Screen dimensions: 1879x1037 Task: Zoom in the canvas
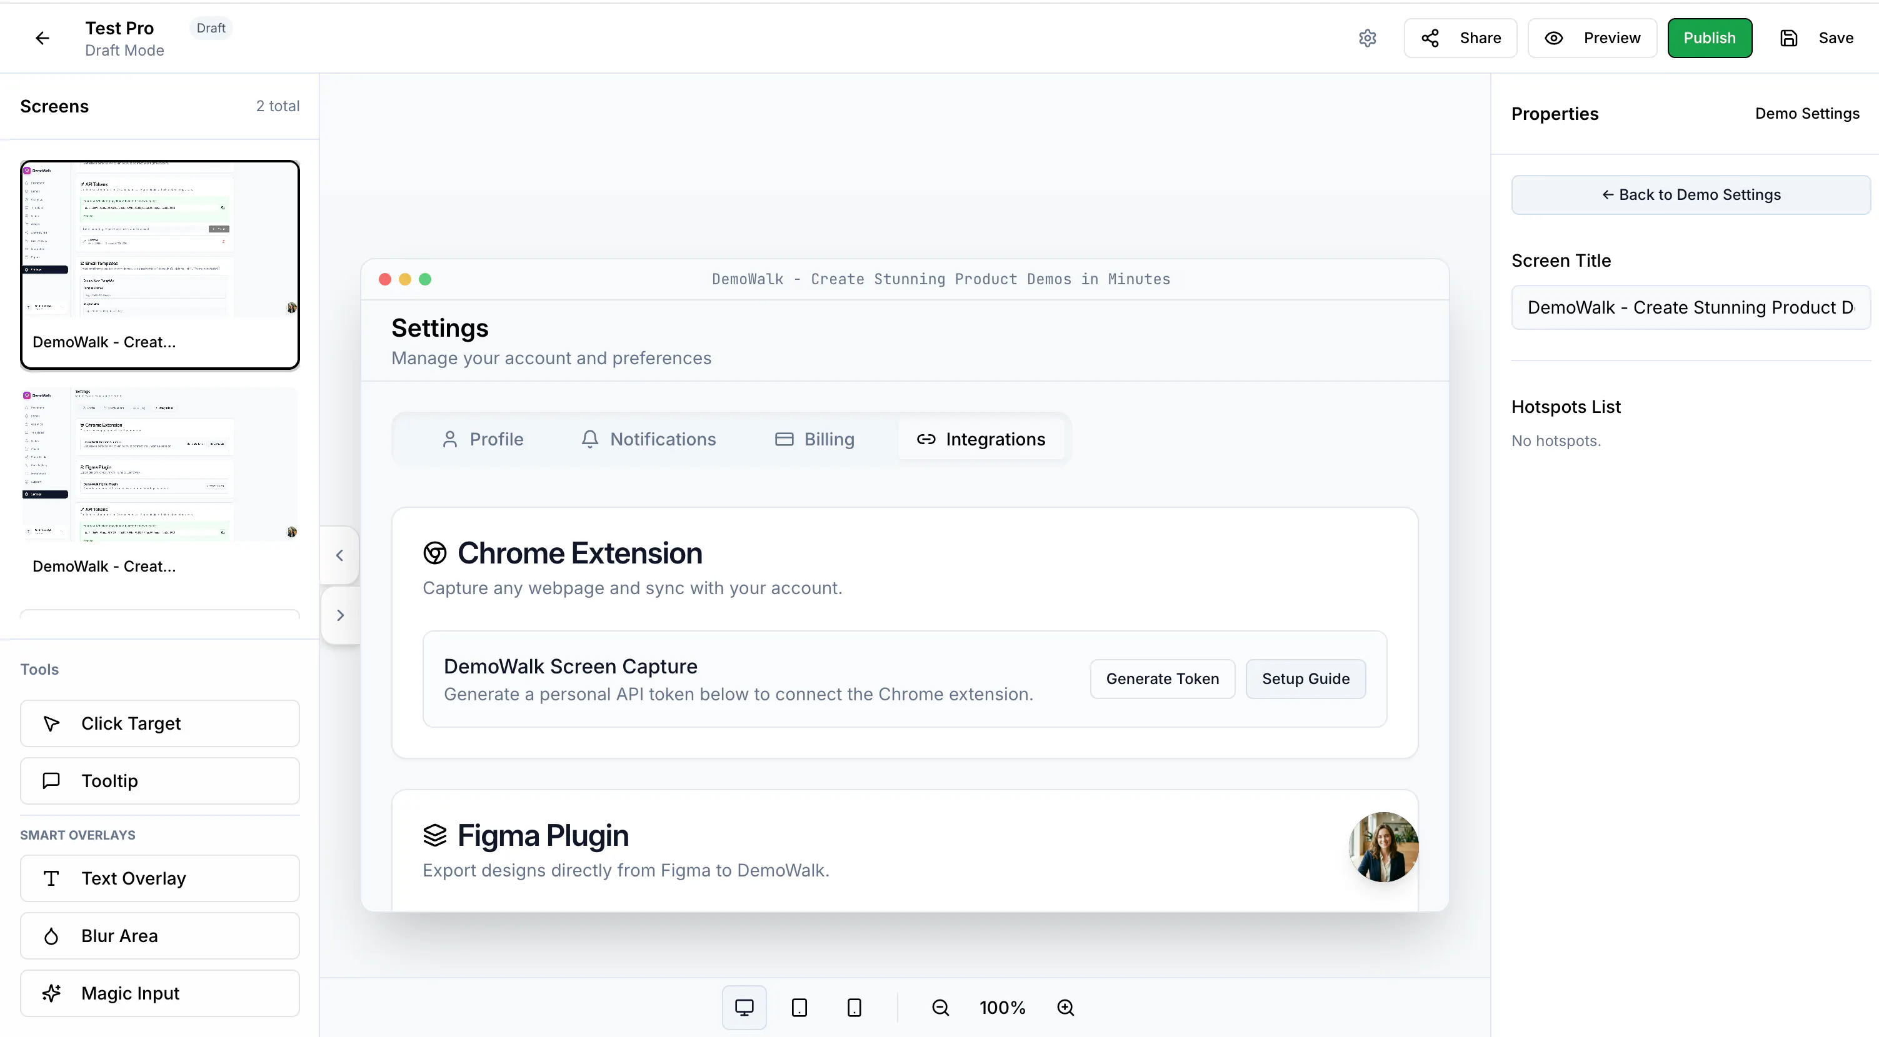click(x=1066, y=1007)
